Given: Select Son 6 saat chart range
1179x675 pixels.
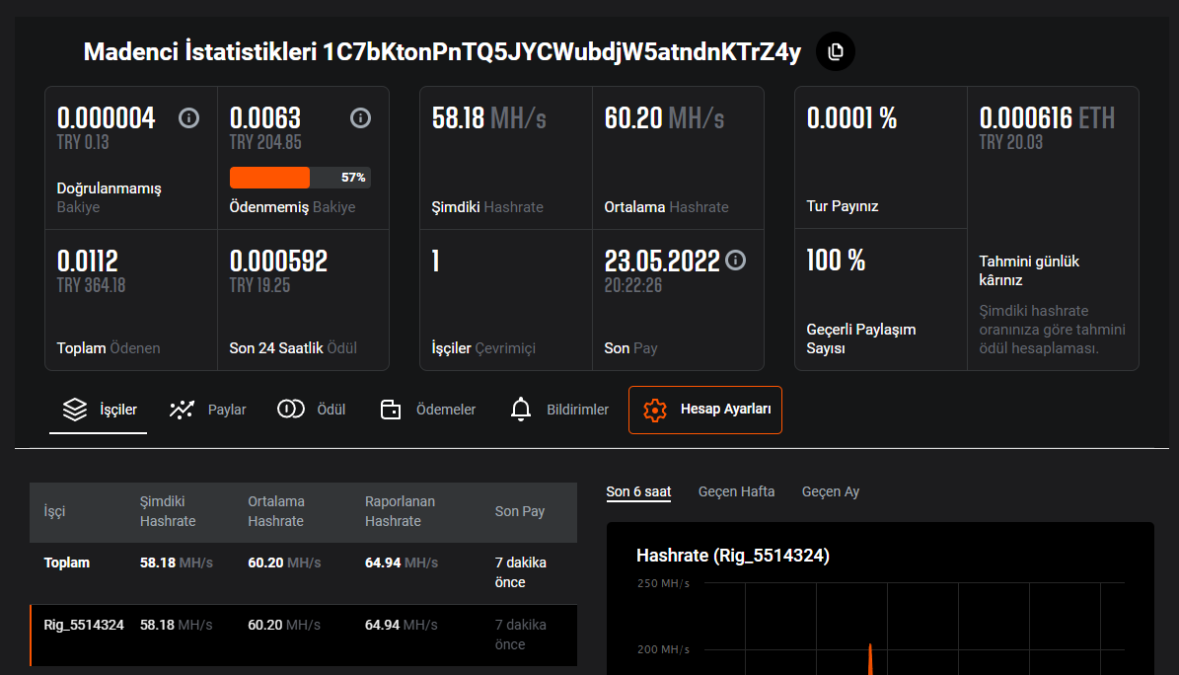Looking at the screenshot, I should [638, 491].
